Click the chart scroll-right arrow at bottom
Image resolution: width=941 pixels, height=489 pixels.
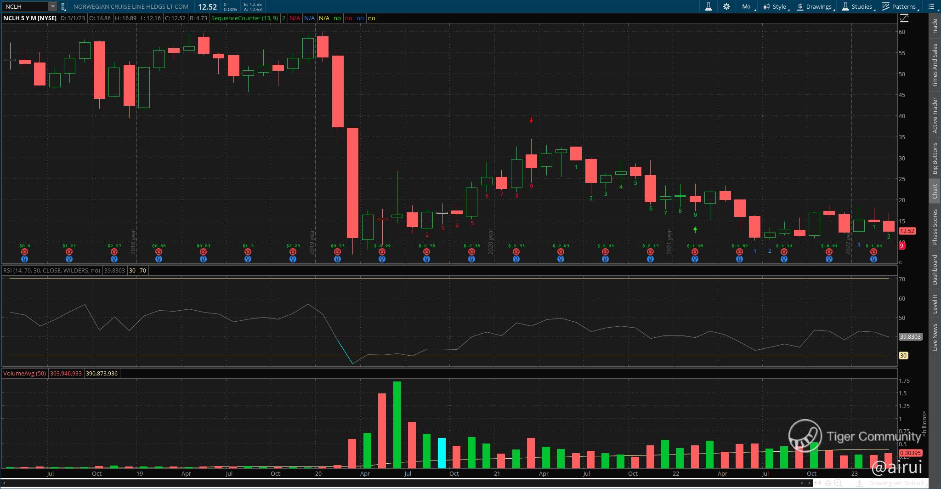coord(809,483)
